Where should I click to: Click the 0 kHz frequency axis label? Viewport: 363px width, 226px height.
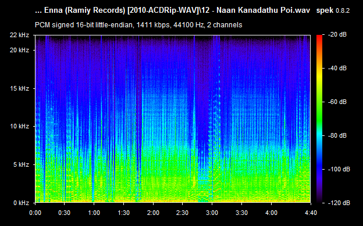click(21, 203)
